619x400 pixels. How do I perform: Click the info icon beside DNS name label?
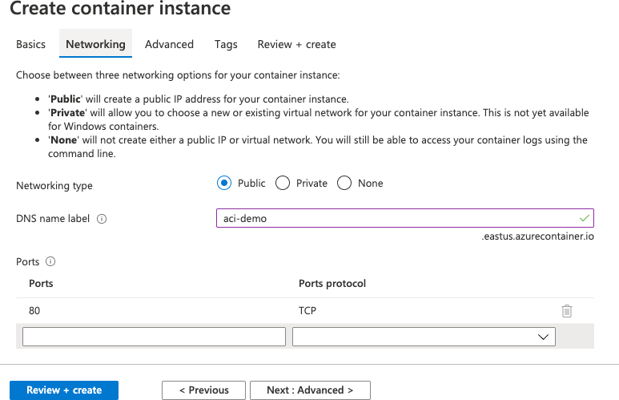(102, 219)
